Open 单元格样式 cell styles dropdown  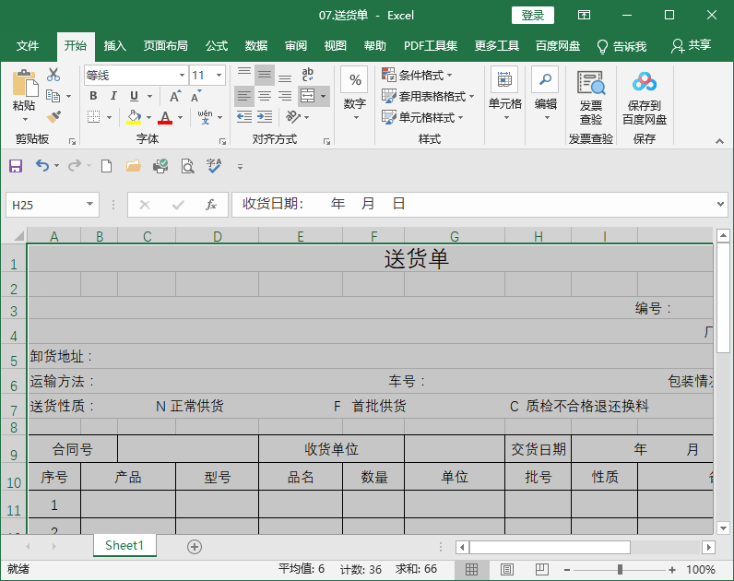tap(422, 117)
